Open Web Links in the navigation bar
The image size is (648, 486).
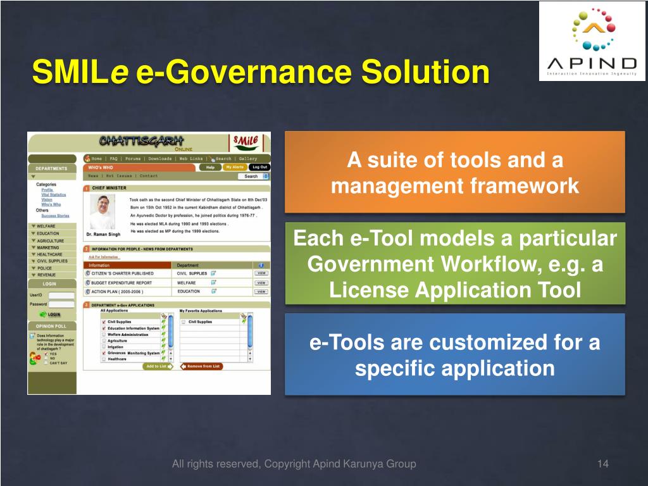point(191,159)
